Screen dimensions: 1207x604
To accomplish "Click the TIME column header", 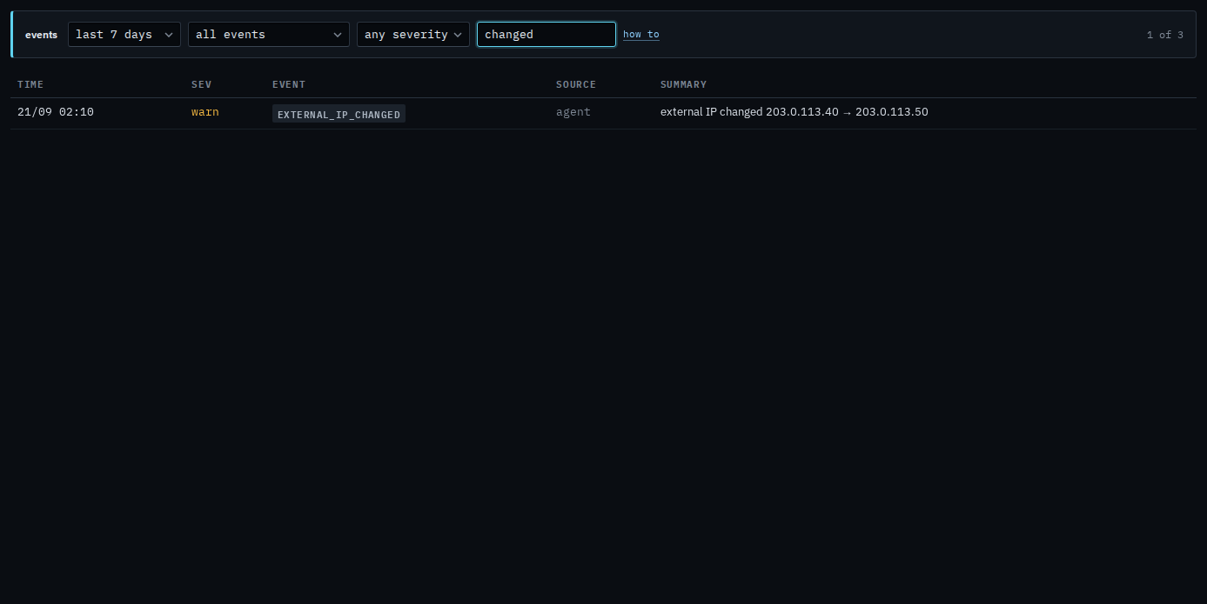I will point(30,84).
